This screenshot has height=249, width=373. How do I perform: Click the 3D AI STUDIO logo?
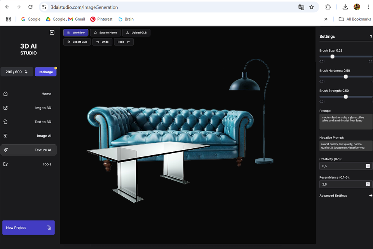click(28, 49)
